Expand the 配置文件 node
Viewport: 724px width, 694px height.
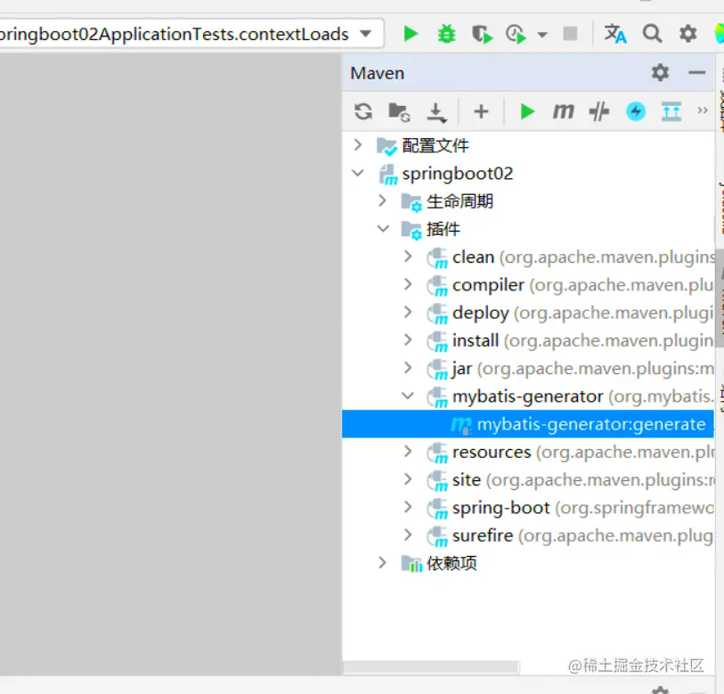358,145
